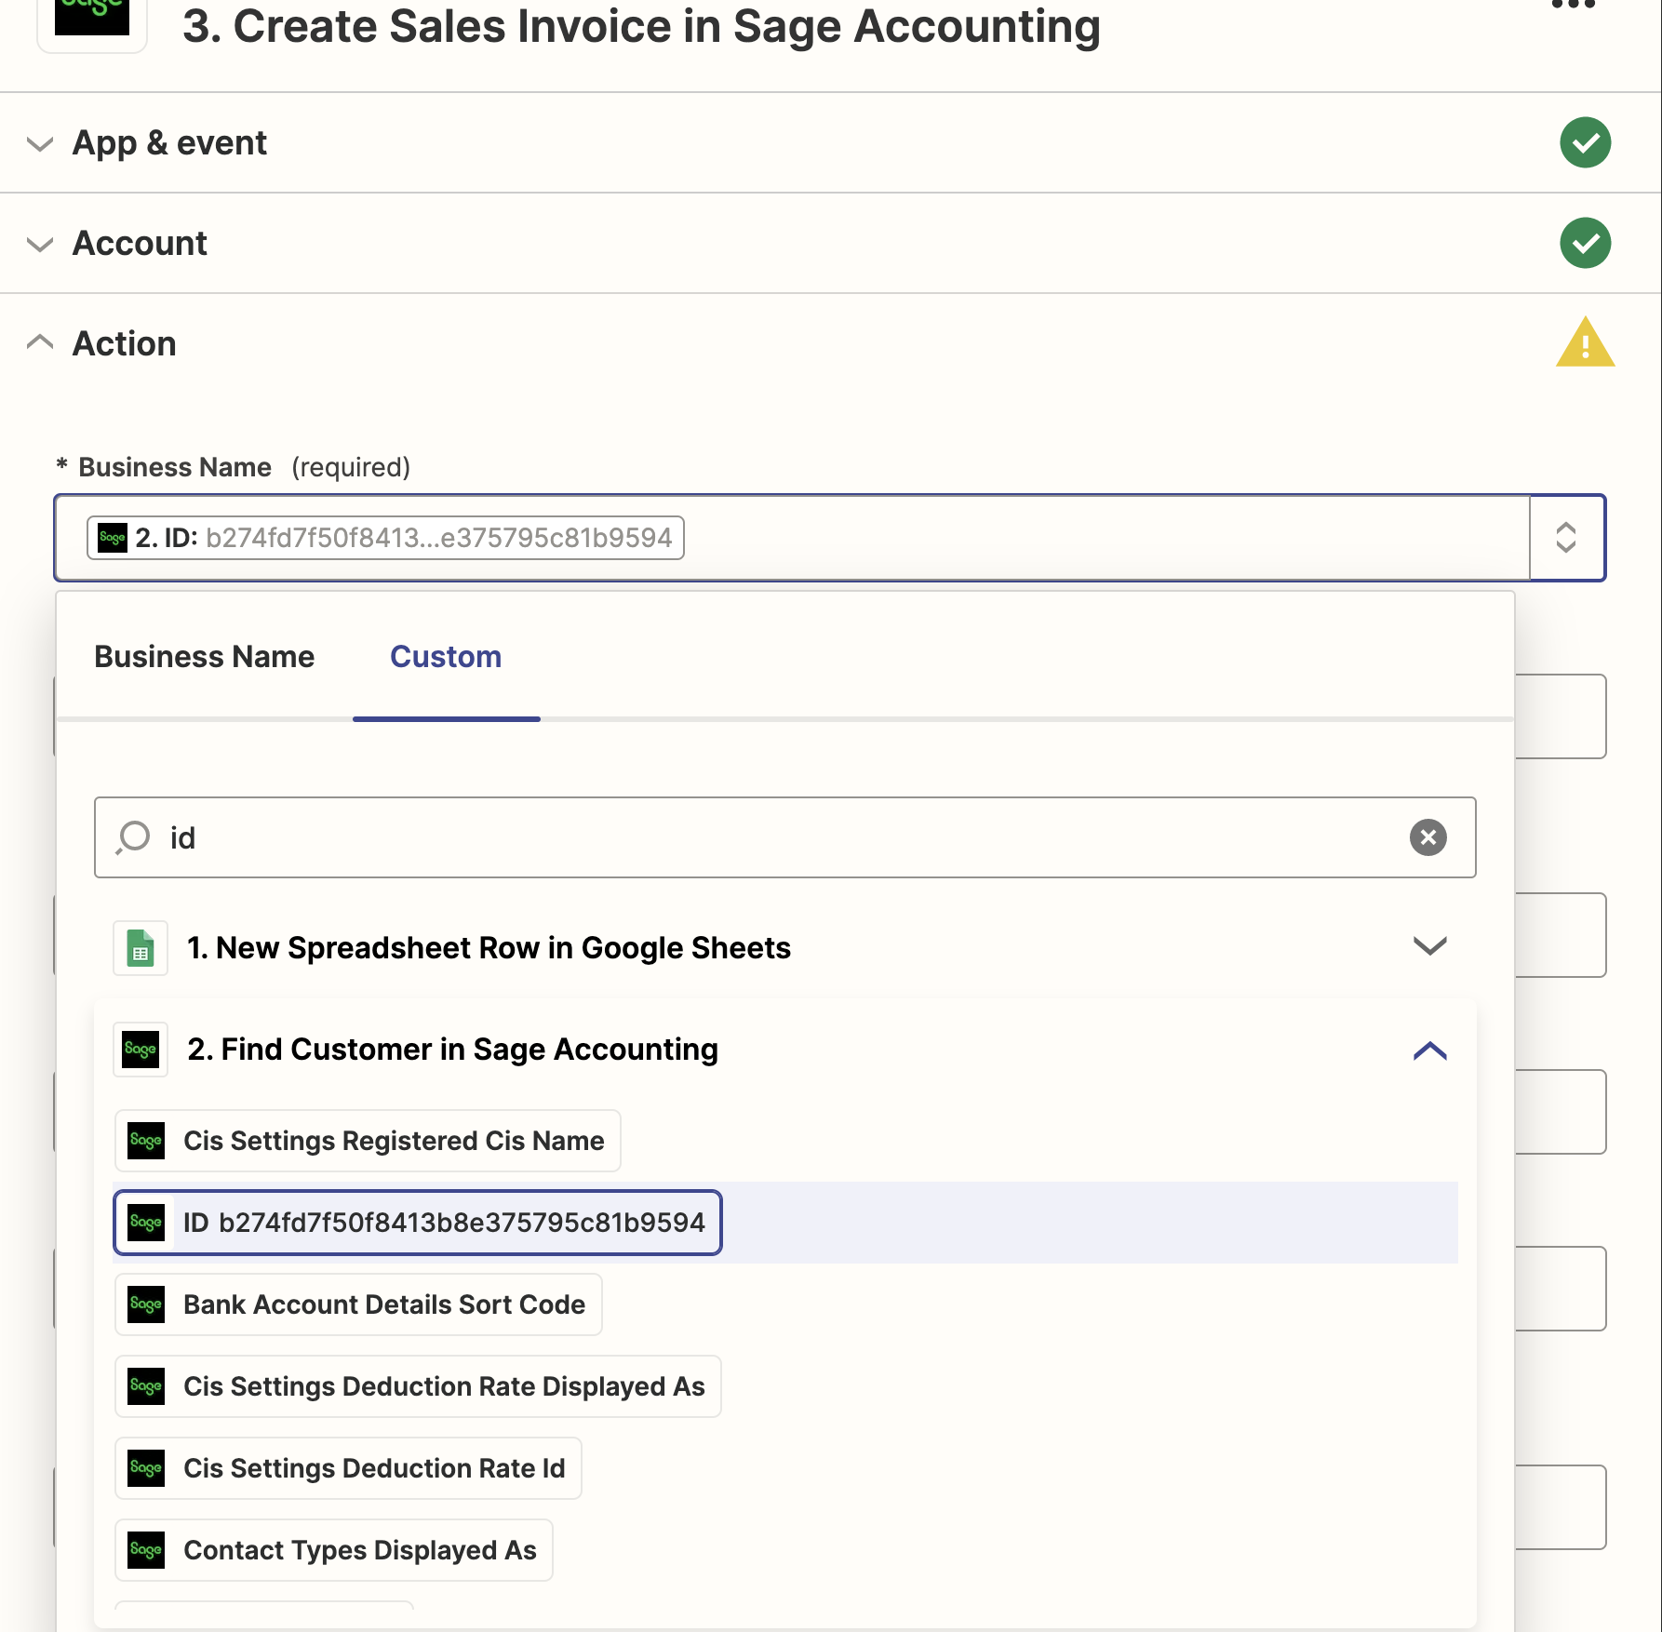Click Sage icon on Contact Types Displayed As row

tap(146, 1550)
